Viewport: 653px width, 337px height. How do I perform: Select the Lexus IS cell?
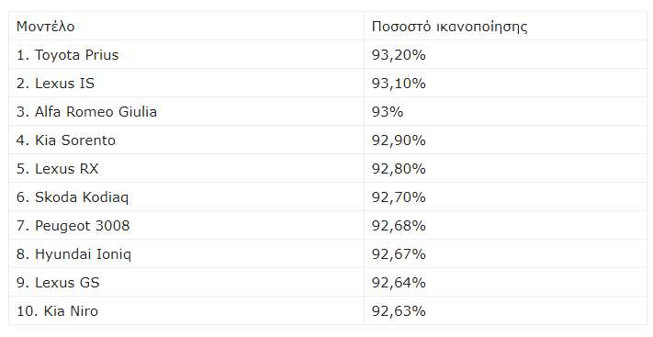click(x=186, y=83)
